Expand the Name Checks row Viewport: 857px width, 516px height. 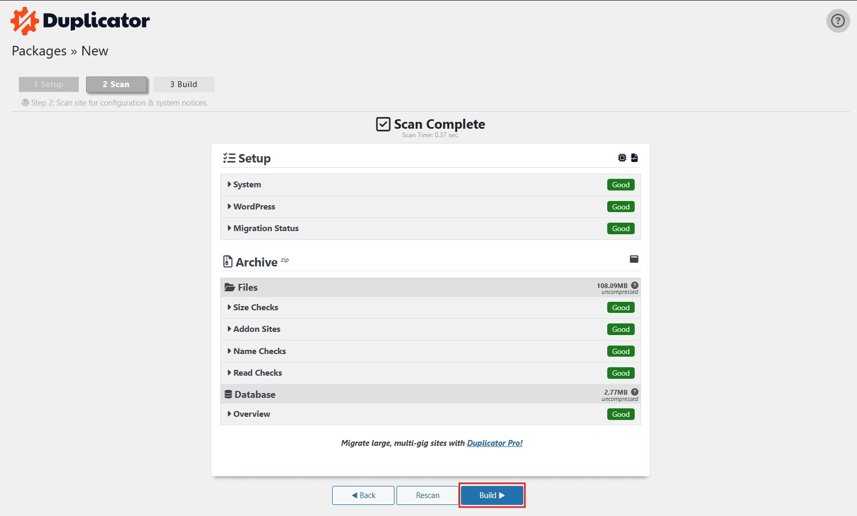pyautogui.click(x=259, y=351)
